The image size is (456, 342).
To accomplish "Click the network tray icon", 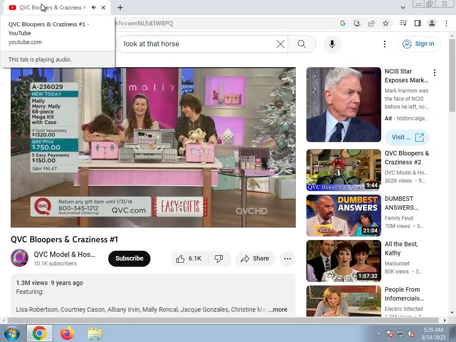I will 400,334.
